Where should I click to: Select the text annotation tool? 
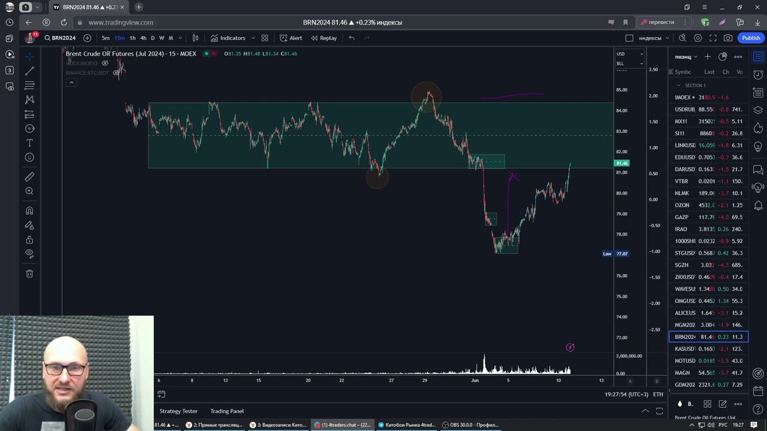(29, 143)
